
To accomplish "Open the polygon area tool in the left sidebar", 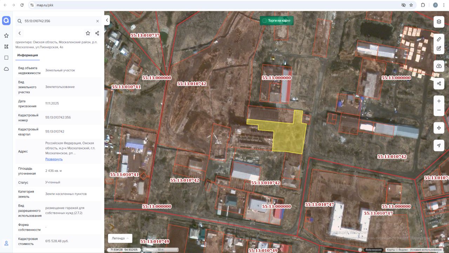I will pos(6,46).
